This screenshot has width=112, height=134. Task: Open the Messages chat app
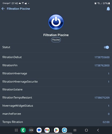point(39,130)
